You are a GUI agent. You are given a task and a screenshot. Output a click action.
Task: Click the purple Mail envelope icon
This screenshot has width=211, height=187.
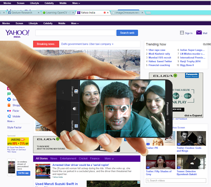(199, 33)
